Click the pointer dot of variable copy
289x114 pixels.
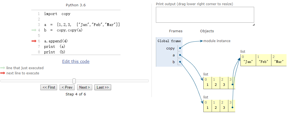[180, 48]
